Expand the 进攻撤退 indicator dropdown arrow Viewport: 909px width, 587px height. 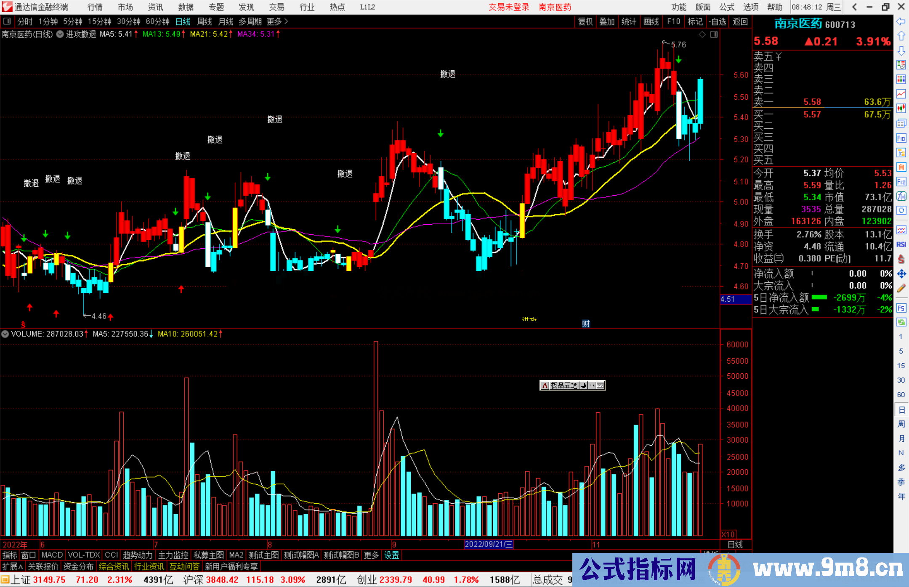[x=60, y=34]
